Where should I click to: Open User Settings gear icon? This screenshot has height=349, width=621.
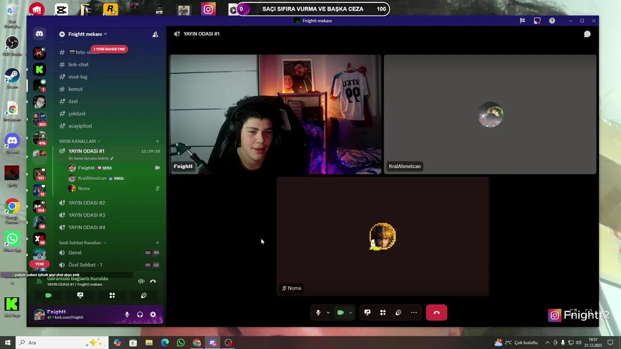point(153,315)
